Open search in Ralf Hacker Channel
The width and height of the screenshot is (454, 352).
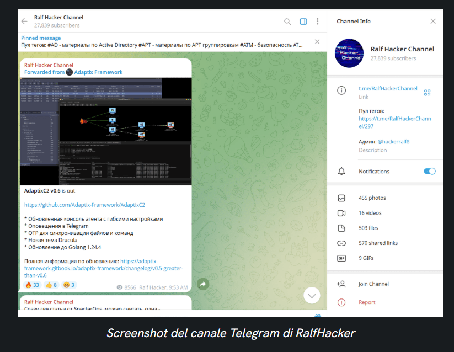[x=287, y=21]
